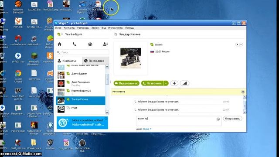Select Minecraft desktop shortcut

[34, 59]
